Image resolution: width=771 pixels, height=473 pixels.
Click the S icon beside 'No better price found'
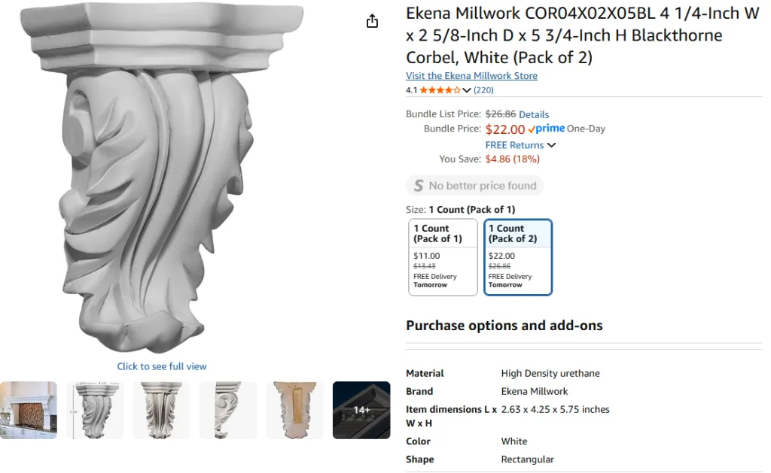click(x=419, y=186)
